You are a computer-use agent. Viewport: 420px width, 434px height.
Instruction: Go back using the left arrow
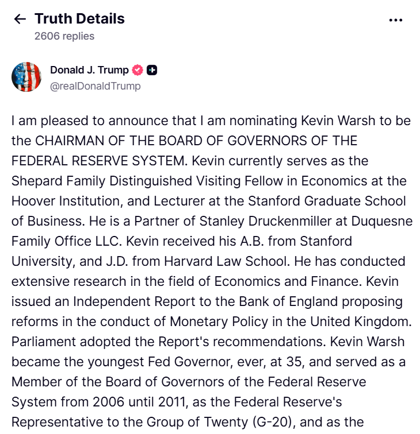click(20, 19)
